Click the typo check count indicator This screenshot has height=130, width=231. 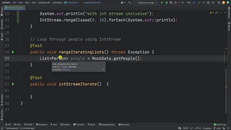[x=217, y=13]
